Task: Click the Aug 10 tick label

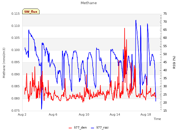Action: 84,114
